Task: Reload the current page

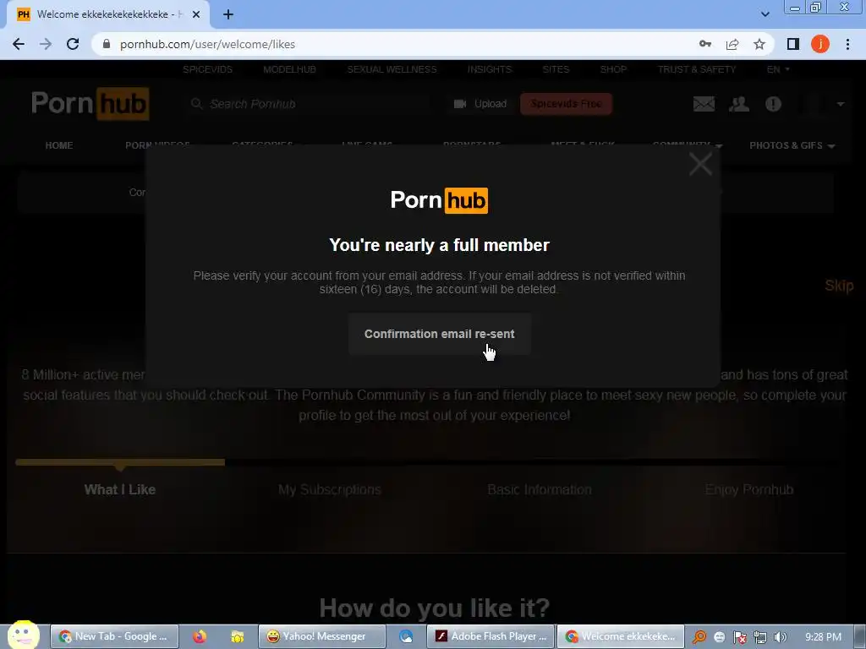Action: click(x=73, y=44)
